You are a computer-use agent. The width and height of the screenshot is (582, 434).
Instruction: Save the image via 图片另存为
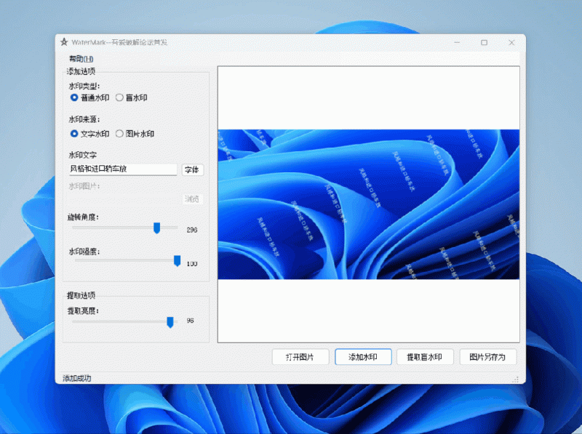pyautogui.click(x=488, y=357)
